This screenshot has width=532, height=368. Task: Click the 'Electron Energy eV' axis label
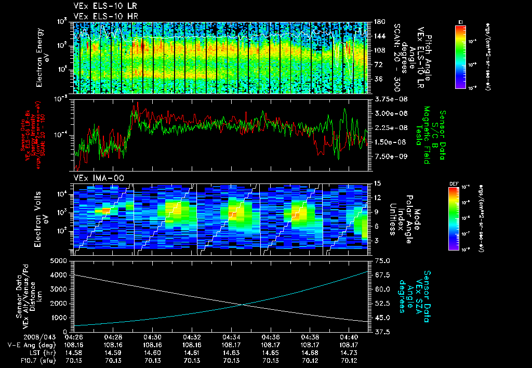[43, 58]
